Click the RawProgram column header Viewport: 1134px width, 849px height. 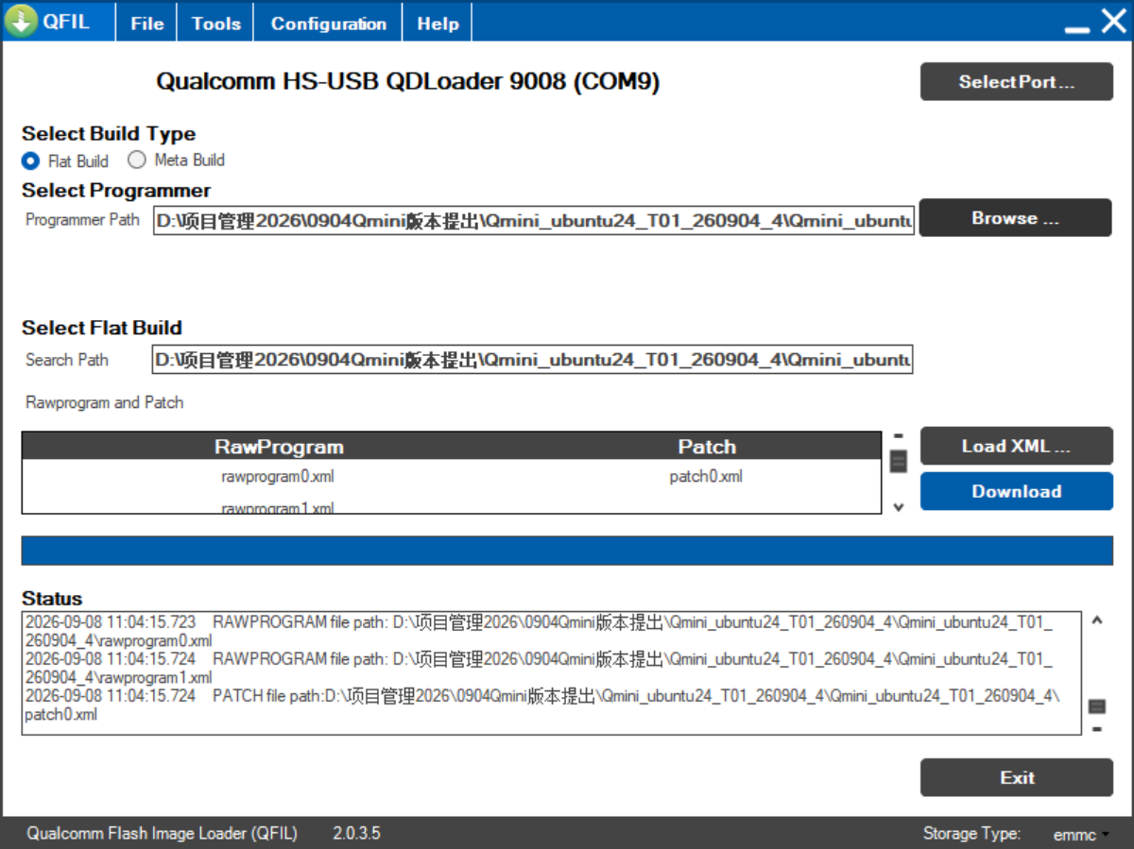tap(279, 447)
